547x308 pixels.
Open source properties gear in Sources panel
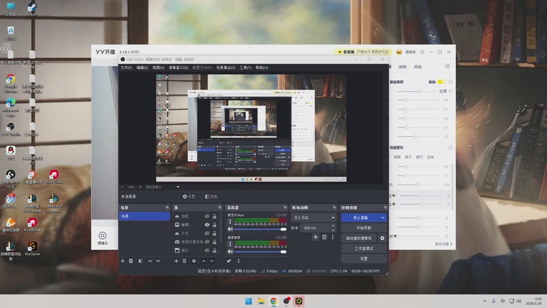194,261
